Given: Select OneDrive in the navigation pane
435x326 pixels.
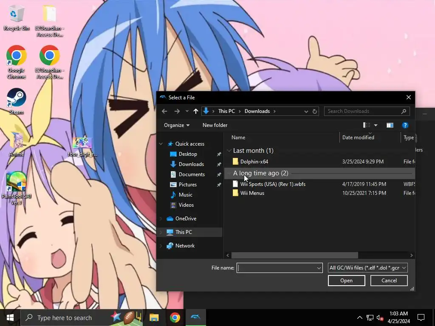Looking at the screenshot, I should (186, 219).
